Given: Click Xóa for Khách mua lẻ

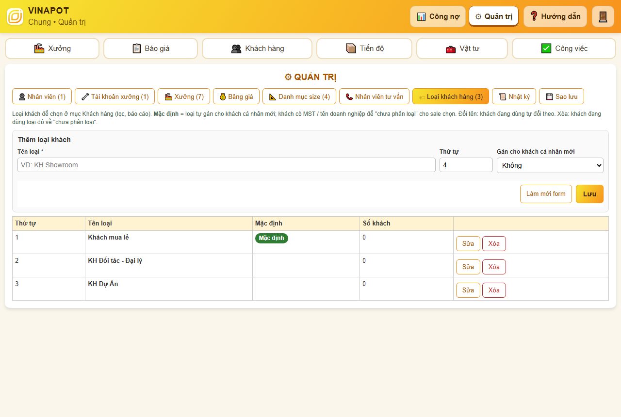Looking at the screenshot, I should (494, 243).
